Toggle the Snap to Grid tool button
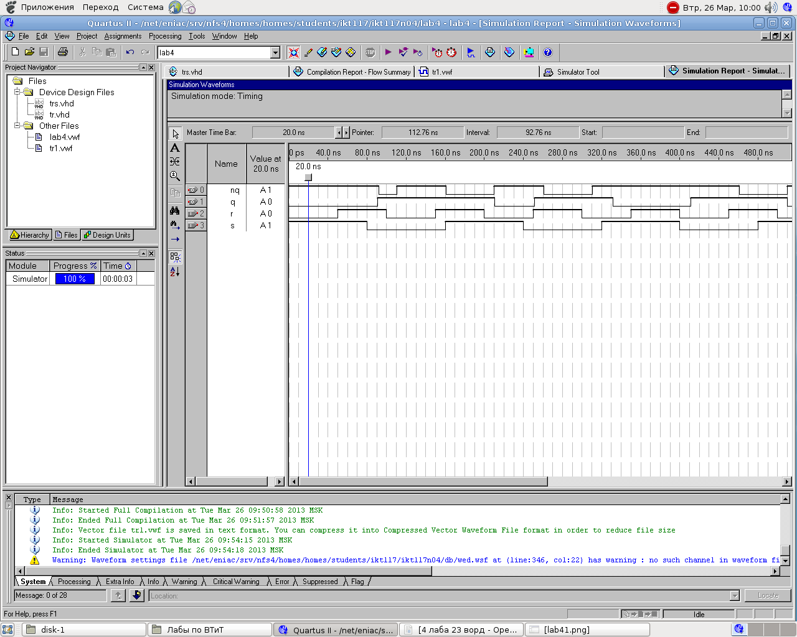Screen dimensions: 797x637 [175, 256]
